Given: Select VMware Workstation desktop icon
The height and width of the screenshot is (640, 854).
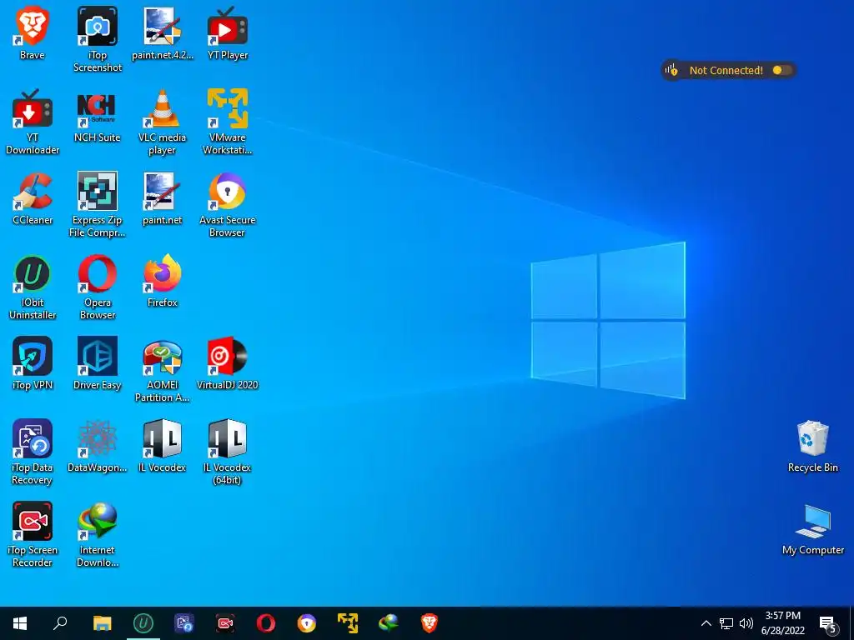Looking at the screenshot, I should click(228, 122).
